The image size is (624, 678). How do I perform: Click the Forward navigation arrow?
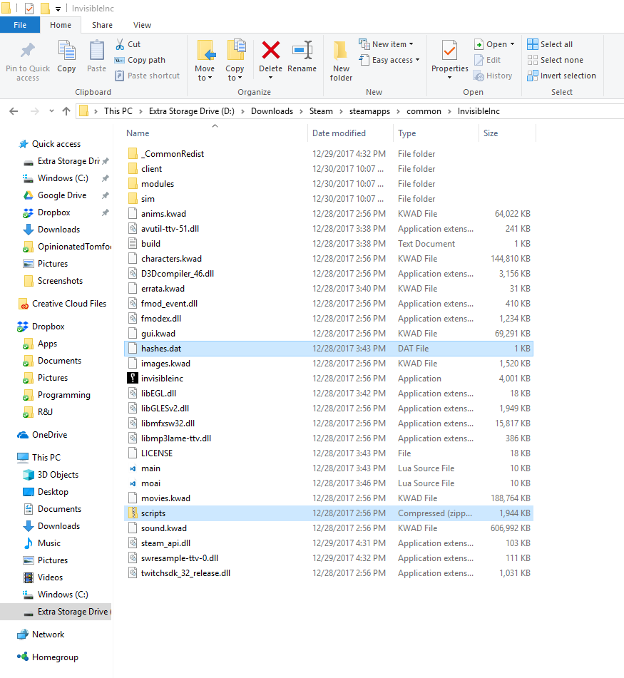pos(35,111)
